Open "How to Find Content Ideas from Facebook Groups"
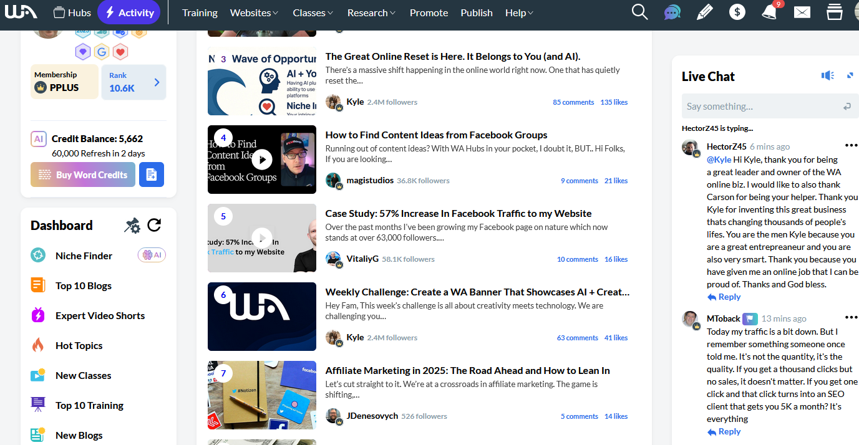 pos(437,135)
